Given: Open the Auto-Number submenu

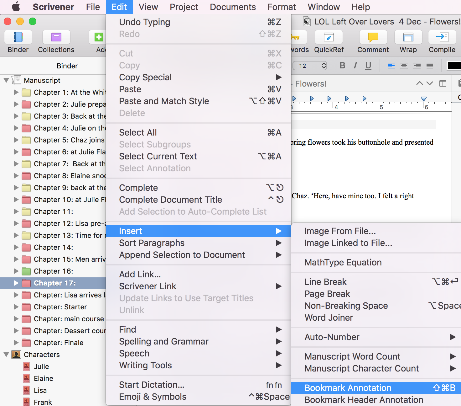Looking at the screenshot, I should pos(376,337).
